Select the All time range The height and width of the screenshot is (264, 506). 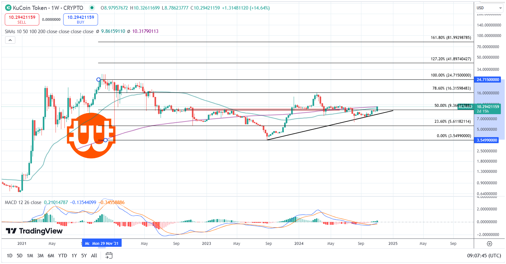[94, 256]
